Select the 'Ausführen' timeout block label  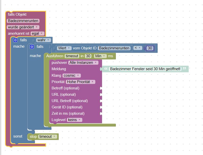pyautogui.click(x=55, y=56)
